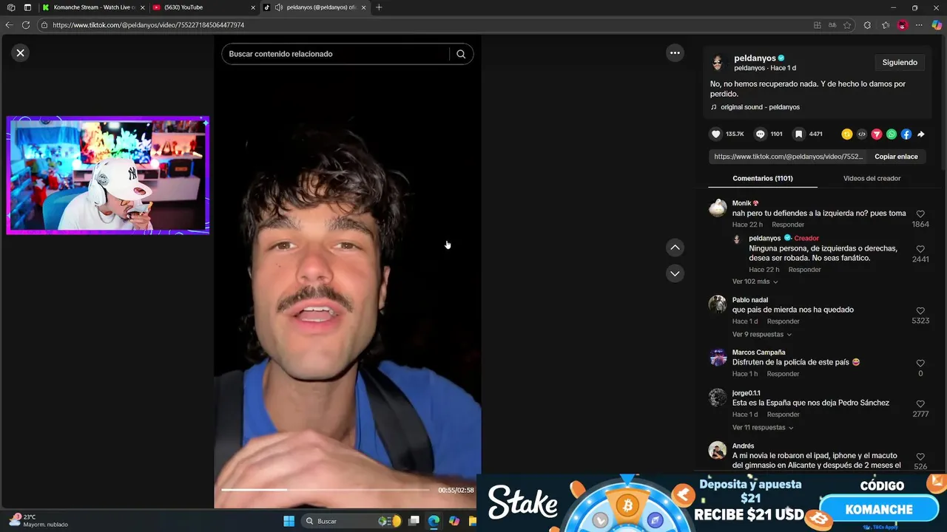Screen dimensions: 947x532
Task: Open Edge settings and more menu
Action: tap(920, 25)
